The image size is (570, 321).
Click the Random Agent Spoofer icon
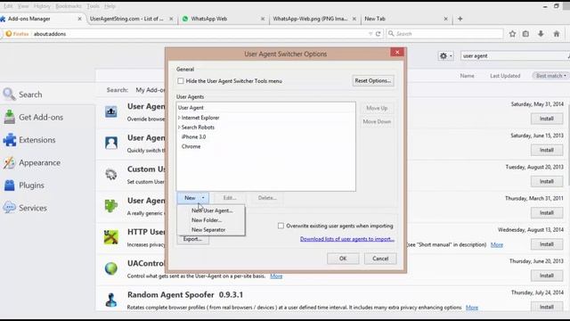tap(110, 300)
